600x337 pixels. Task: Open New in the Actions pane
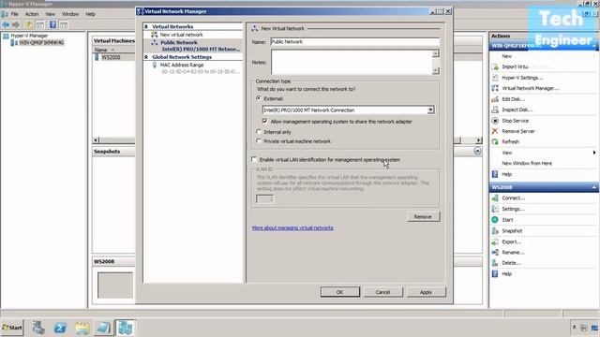pyautogui.click(x=506, y=56)
